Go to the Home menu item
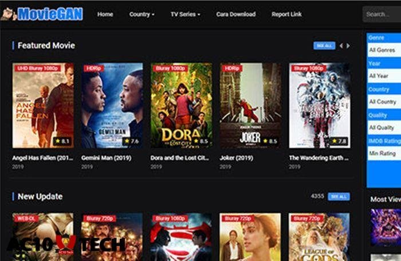401x261 pixels. [105, 14]
